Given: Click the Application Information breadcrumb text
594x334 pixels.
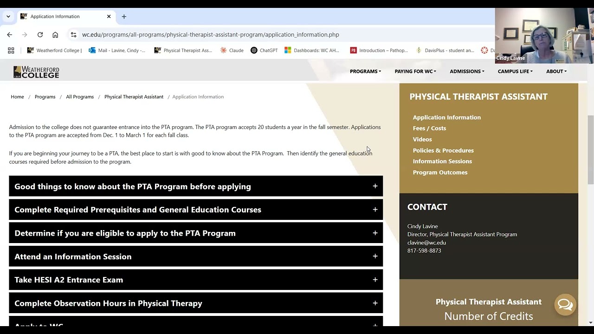Looking at the screenshot, I should [198, 97].
